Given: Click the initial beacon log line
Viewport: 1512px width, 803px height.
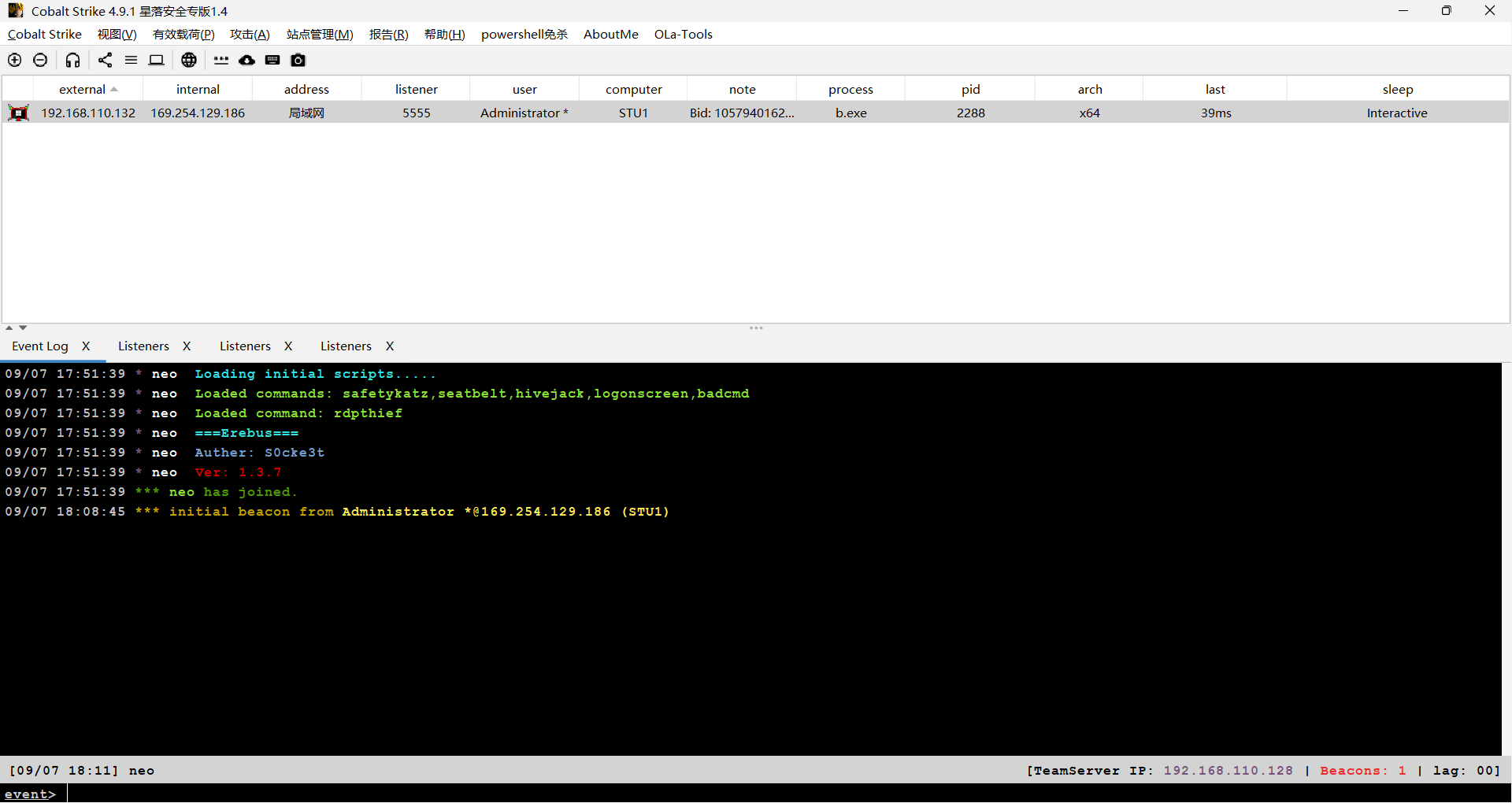Looking at the screenshot, I should (x=337, y=512).
